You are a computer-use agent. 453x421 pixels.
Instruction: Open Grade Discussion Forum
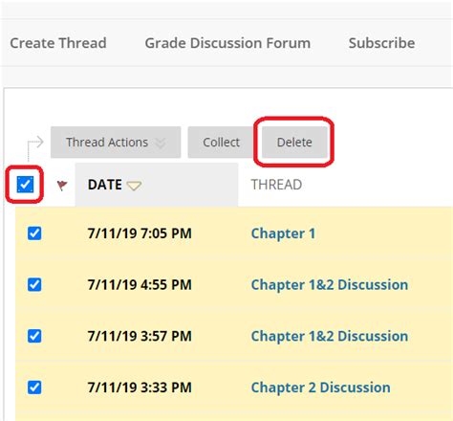pyautogui.click(x=227, y=43)
